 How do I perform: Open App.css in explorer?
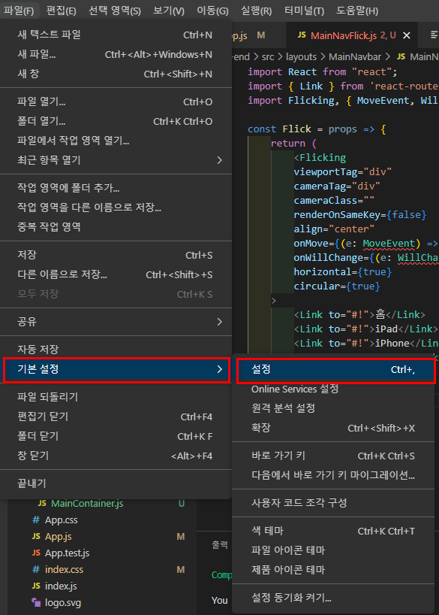click(x=61, y=520)
